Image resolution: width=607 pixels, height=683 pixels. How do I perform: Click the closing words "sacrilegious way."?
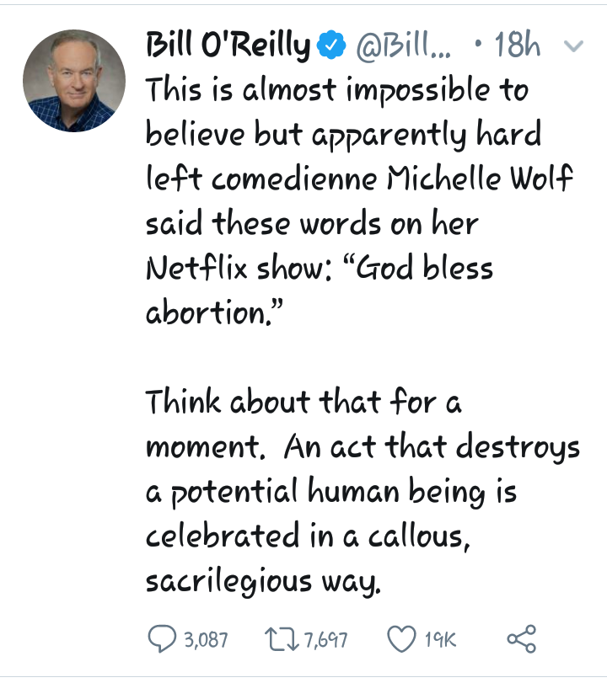(x=264, y=581)
